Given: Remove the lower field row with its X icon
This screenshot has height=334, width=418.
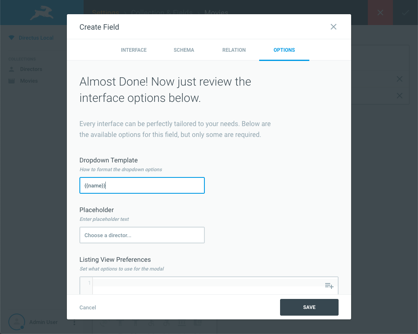Looking at the screenshot, I should click(x=399, y=96).
